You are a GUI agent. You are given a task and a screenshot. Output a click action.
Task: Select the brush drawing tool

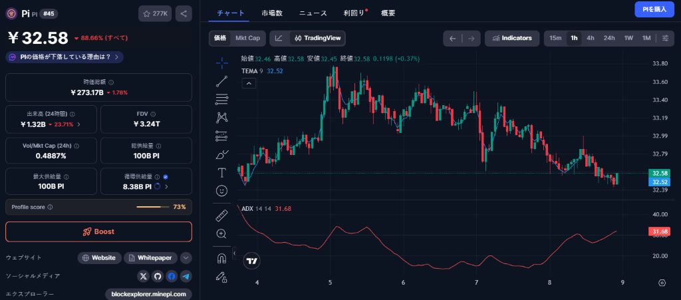(222, 154)
